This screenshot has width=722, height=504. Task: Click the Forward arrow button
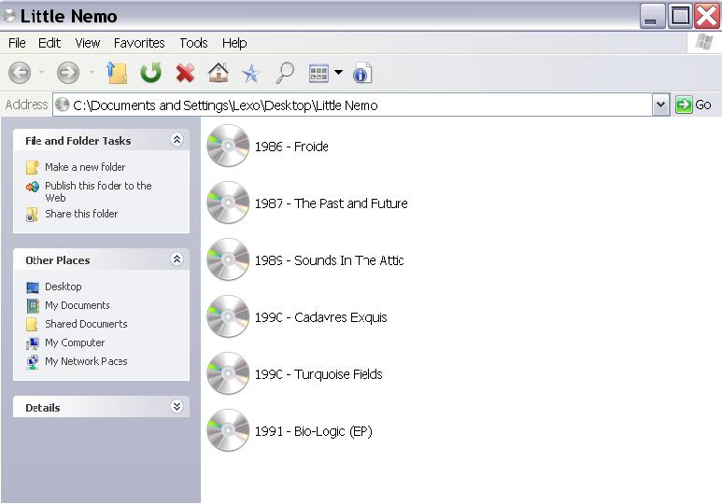[67, 73]
